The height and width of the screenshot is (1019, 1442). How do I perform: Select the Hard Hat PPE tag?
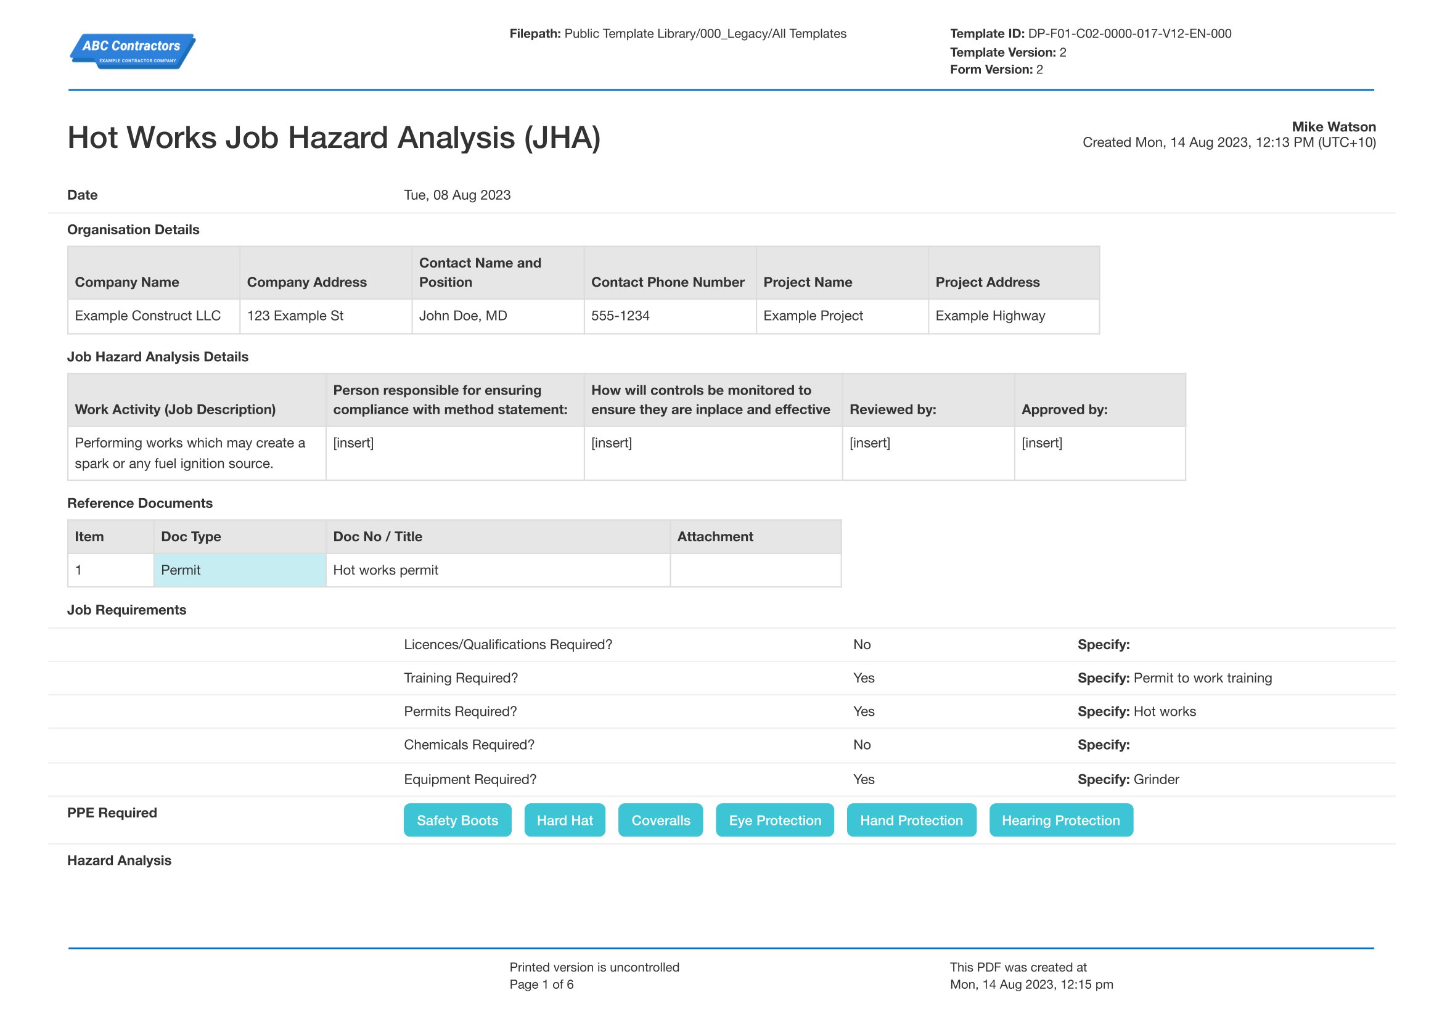click(x=565, y=820)
